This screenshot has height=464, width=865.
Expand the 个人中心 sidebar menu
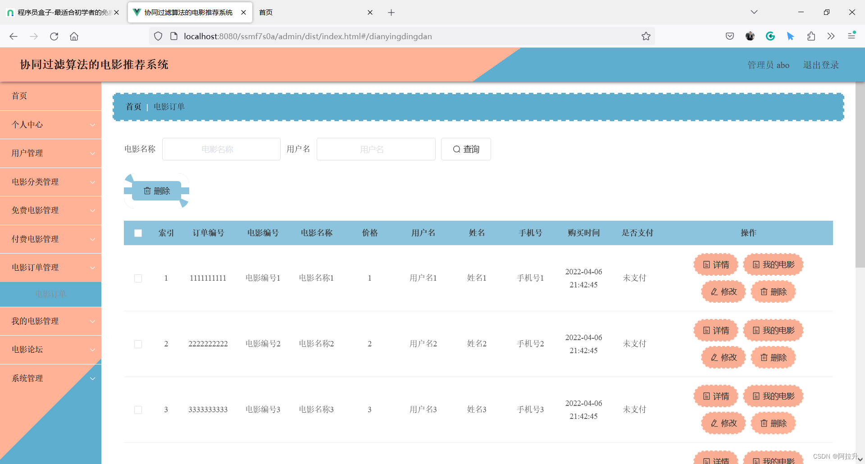[x=50, y=125]
